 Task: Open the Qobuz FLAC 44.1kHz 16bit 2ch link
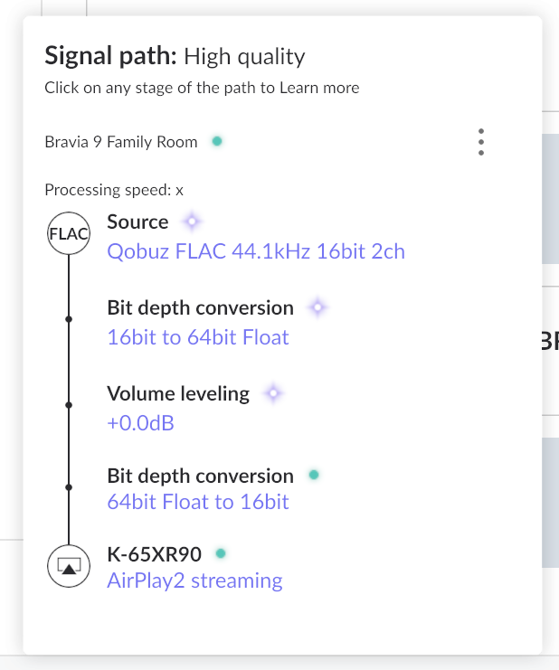pos(256,251)
